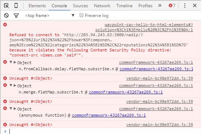Select the text n.merge.flatMap.subscribe.t

(51, 92)
